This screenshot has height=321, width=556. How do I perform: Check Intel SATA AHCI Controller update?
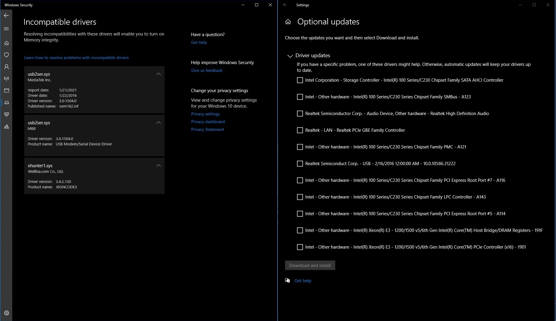click(300, 80)
